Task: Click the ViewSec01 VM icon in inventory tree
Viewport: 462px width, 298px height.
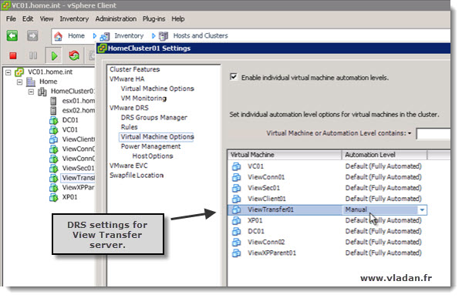Action: [54, 169]
